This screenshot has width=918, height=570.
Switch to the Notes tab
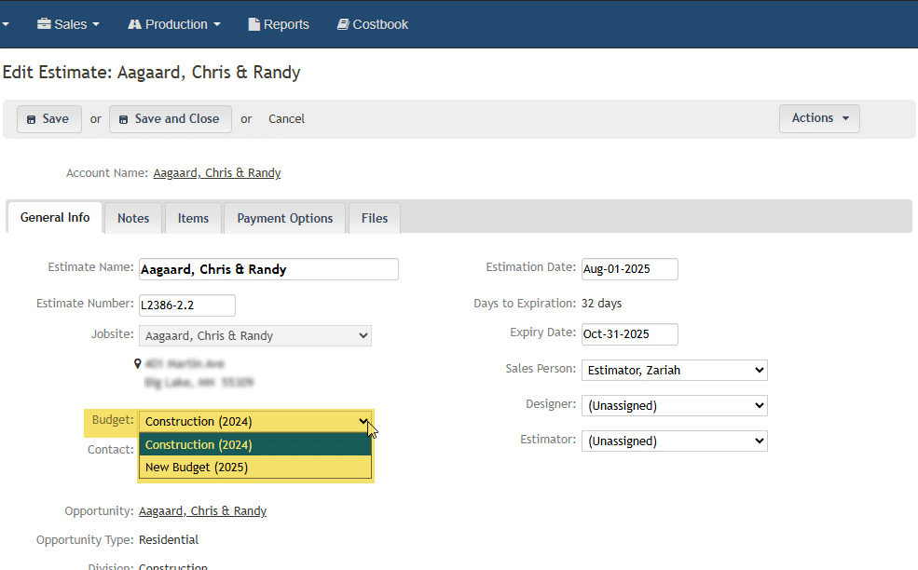pos(133,218)
